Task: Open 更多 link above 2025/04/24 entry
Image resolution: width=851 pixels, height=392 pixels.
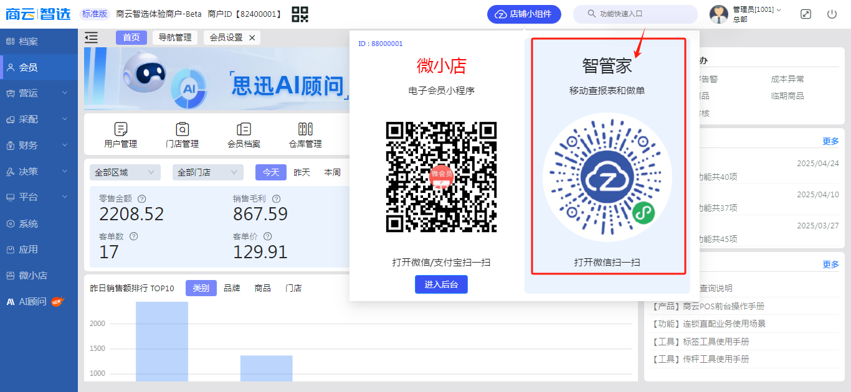Action: point(830,141)
